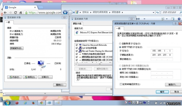Select use the following DNS server addresses radio

(120, 69)
